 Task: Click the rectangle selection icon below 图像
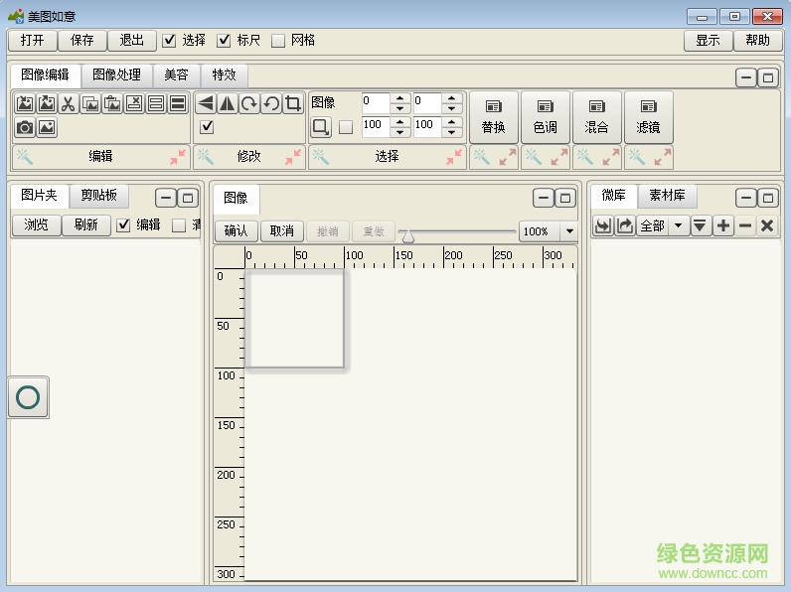321,127
